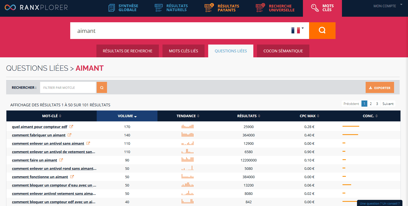This screenshot has width=408, height=206.
Task: Click the 'Filtrer par motcle' input field
Action: 68,87
